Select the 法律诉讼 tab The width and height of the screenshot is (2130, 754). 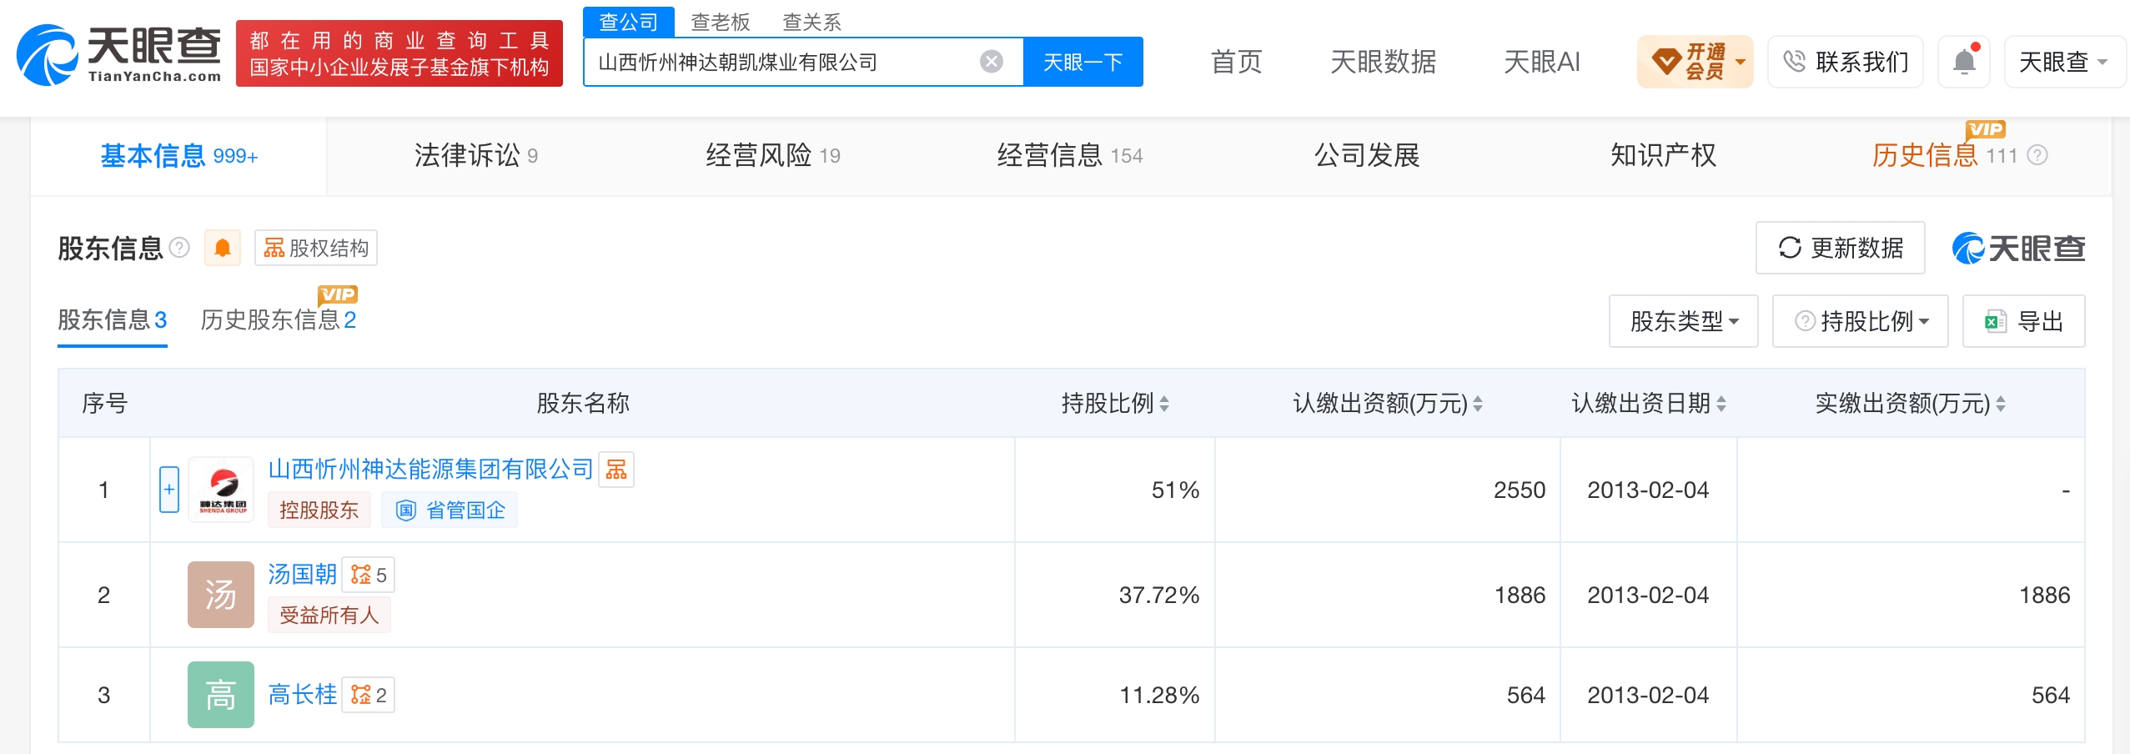point(476,156)
